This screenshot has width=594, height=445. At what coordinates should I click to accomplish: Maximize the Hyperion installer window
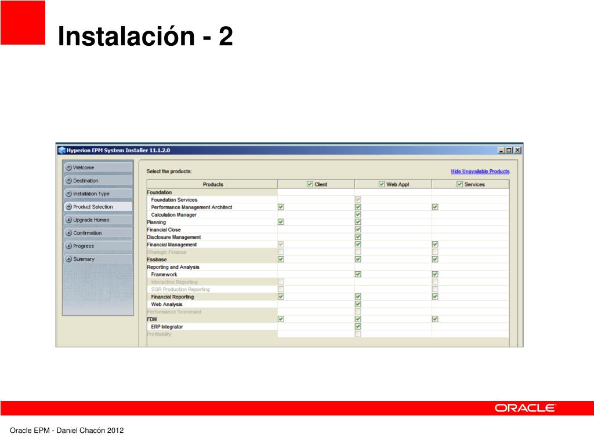(x=509, y=150)
